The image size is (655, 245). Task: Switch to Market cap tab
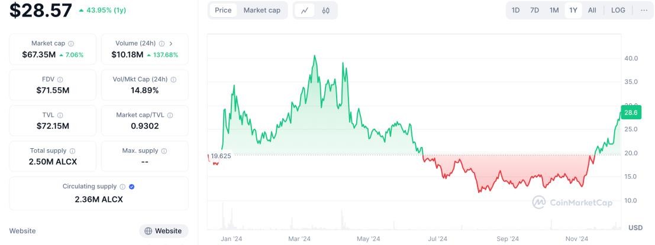pos(262,10)
